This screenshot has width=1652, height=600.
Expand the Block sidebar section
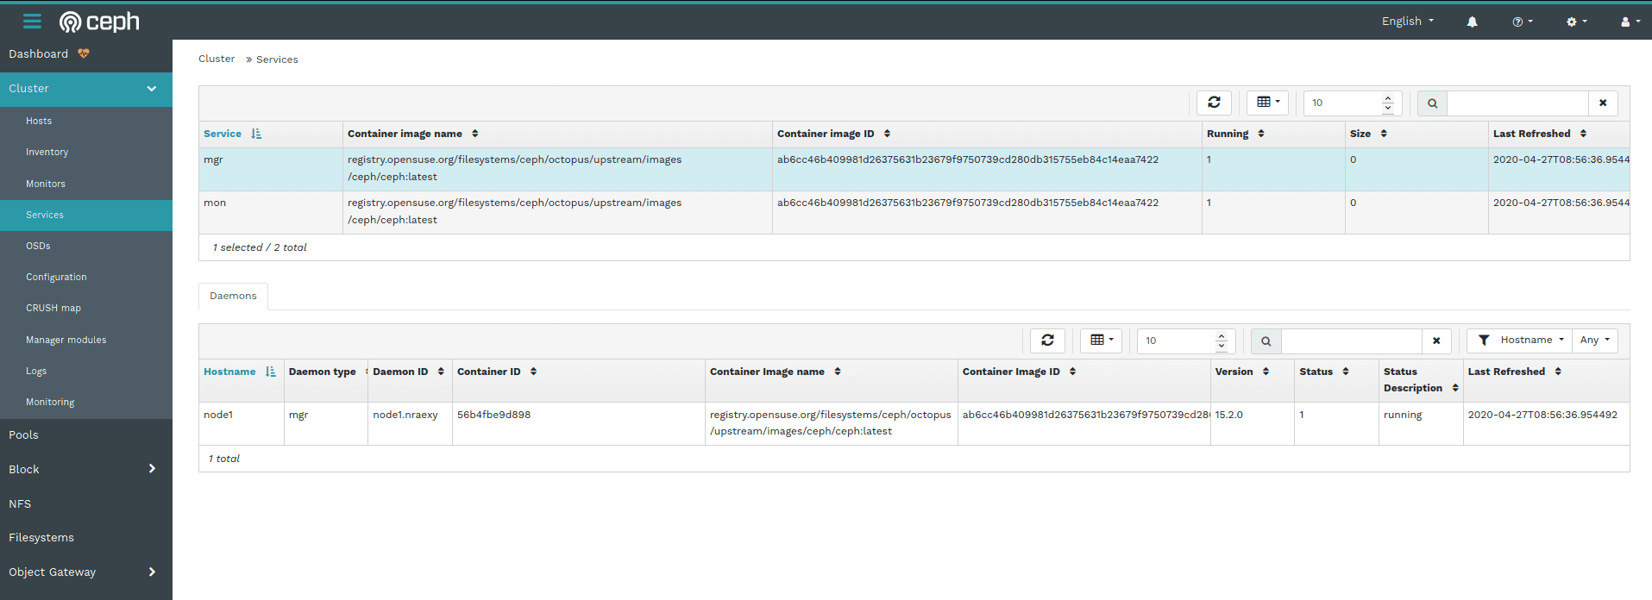86,469
